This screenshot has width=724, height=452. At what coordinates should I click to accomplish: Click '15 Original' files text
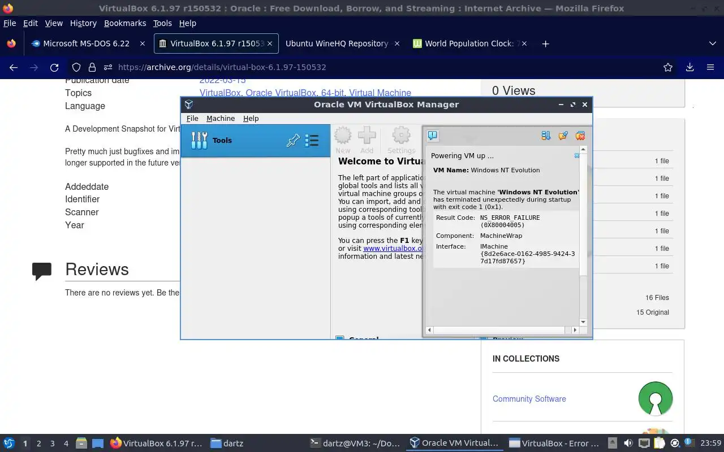[x=652, y=312]
